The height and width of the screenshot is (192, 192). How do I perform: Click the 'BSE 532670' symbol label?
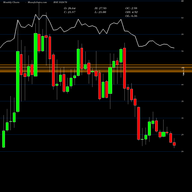(60, 2)
